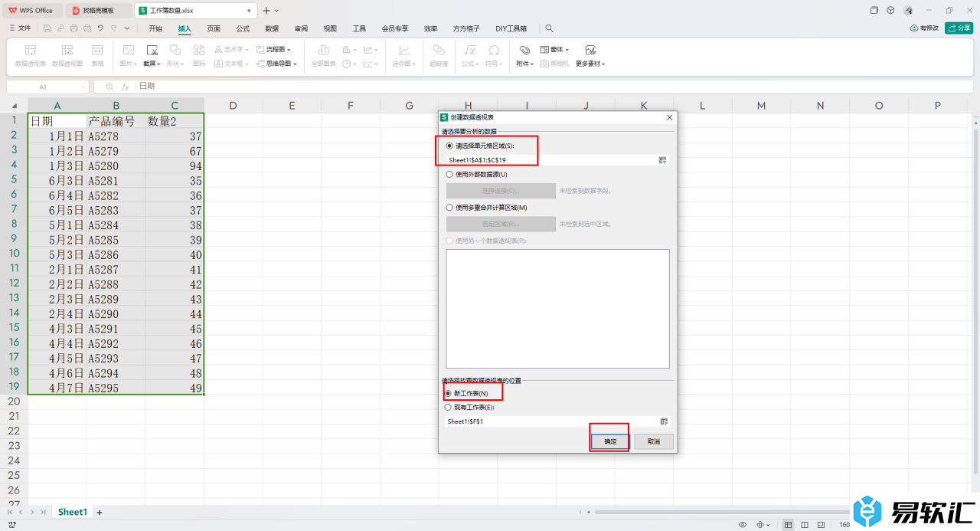Viewport: 980px width, 531px height.
Task: Click column header D
Action: point(233,106)
